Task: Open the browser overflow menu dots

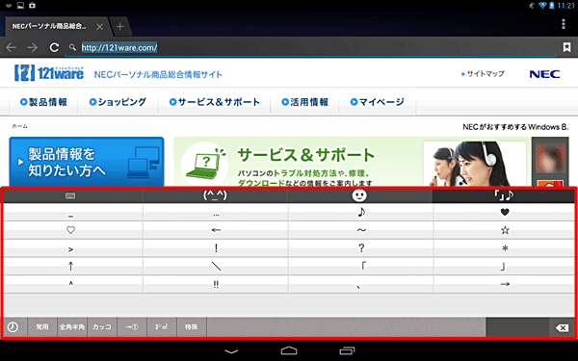Action: point(564,24)
